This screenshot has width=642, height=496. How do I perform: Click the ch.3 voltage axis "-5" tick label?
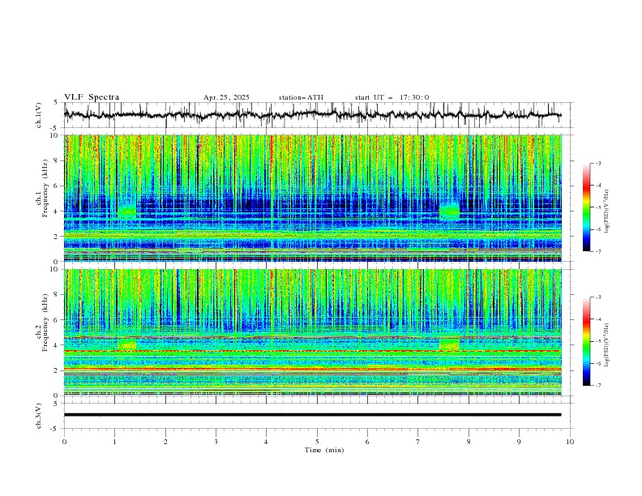click(x=55, y=429)
